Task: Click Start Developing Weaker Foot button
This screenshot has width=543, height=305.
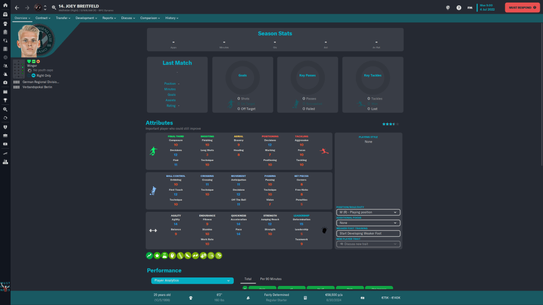Action: coord(367,234)
